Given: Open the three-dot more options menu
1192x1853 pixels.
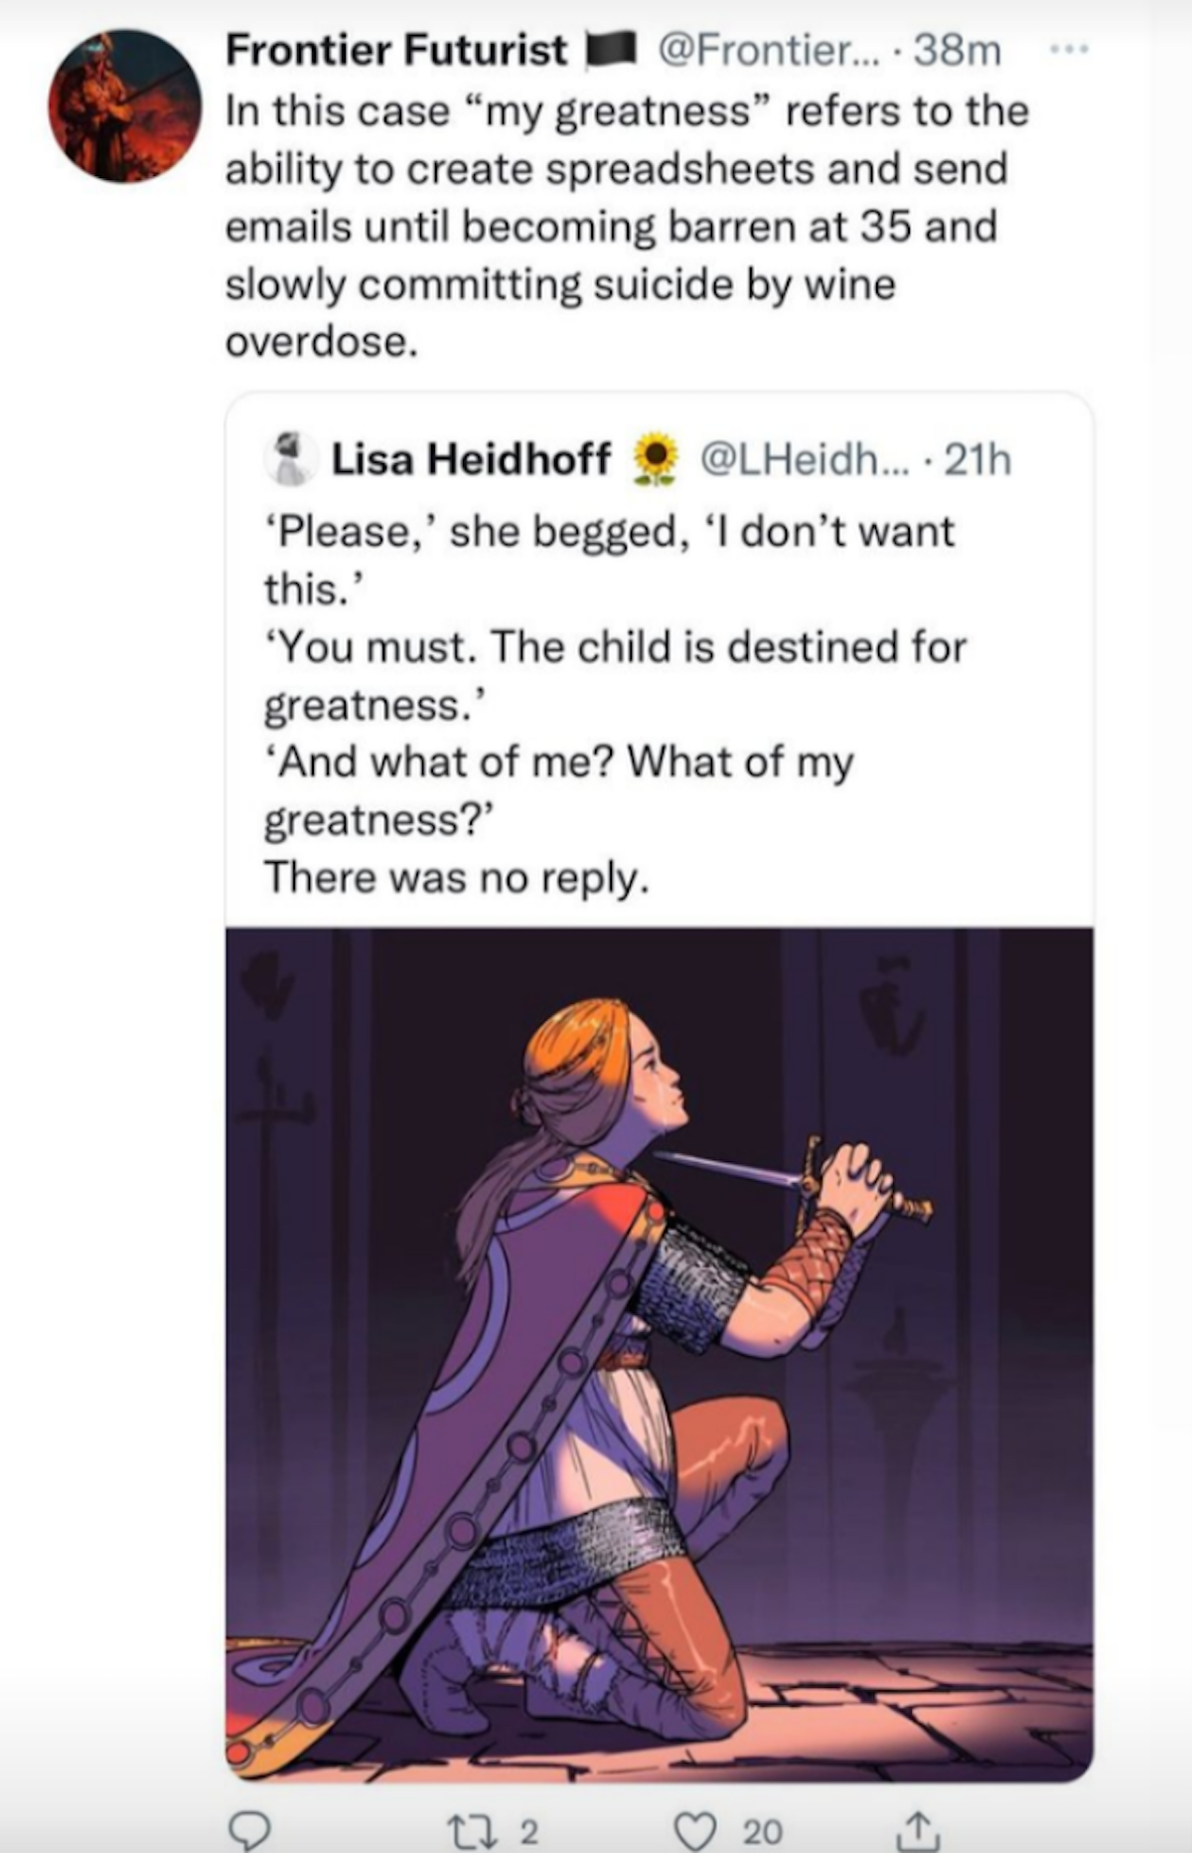Looking at the screenshot, I should pos(1071,49).
